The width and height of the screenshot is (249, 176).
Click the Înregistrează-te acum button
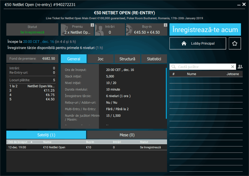click(205, 29)
